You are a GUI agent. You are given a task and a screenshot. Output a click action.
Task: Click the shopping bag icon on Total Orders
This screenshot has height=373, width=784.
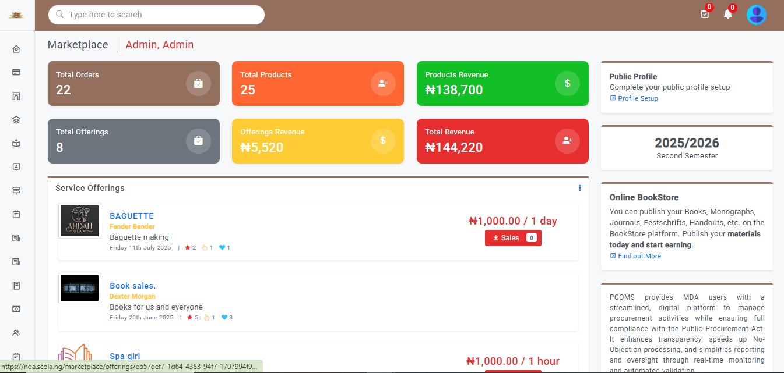coord(198,83)
